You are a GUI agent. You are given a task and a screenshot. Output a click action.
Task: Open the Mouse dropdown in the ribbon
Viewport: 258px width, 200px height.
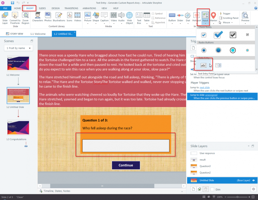226,23
